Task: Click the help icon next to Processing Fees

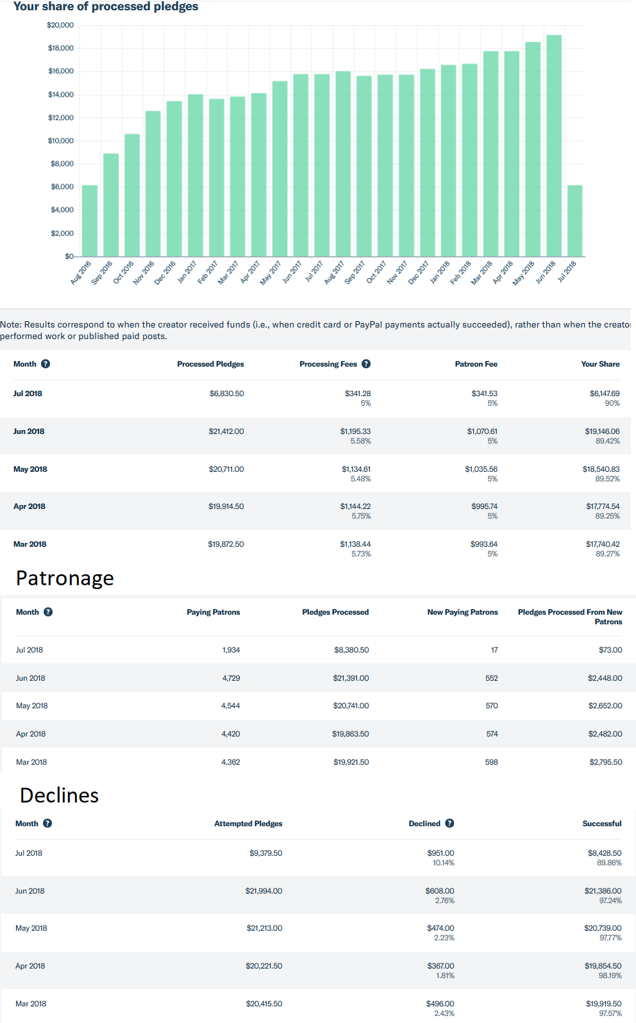Action: 366,364
